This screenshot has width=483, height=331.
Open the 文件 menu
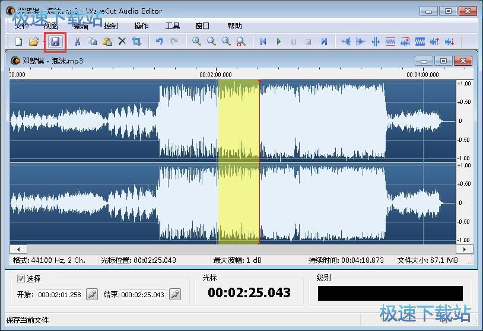[x=22, y=26]
